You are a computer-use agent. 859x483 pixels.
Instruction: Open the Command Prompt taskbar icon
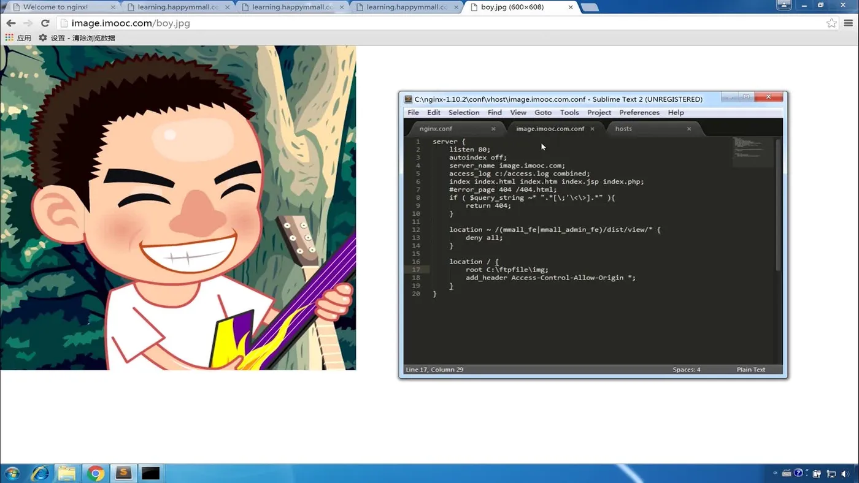coord(150,473)
